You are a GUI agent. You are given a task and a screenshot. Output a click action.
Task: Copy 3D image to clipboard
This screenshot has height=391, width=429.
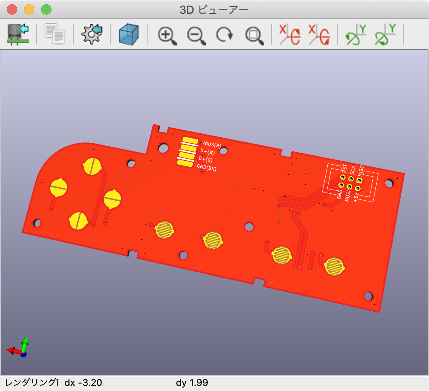(x=55, y=34)
